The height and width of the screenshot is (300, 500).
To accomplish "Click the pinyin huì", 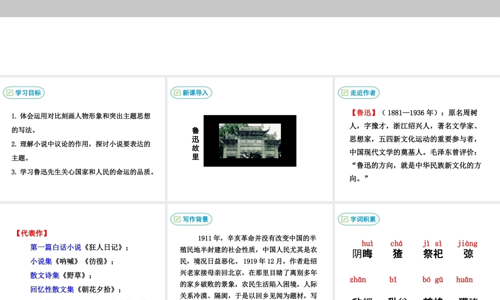I will pyautogui.click(x=367, y=243).
